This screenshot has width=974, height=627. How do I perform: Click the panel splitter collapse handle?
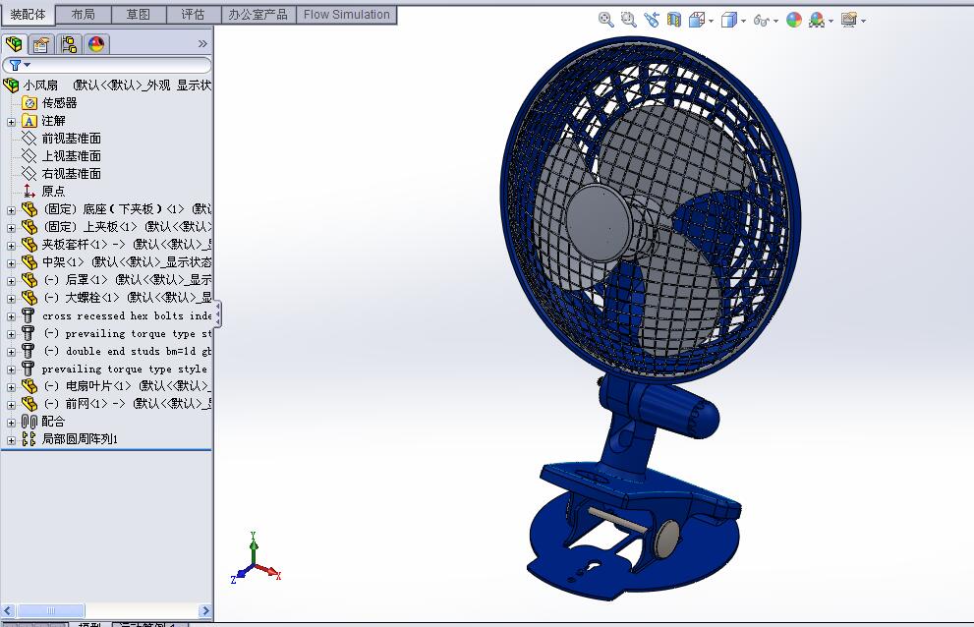point(217,313)
